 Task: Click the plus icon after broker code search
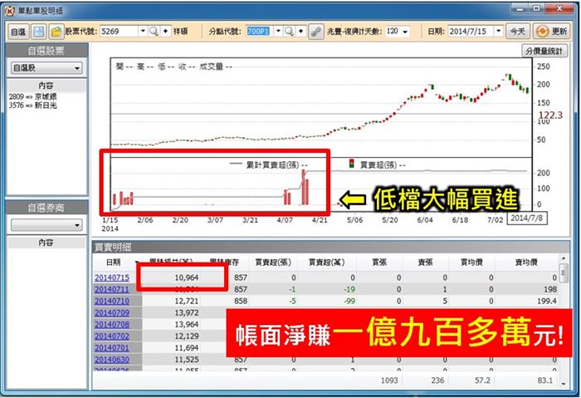[x=300, y=32]
